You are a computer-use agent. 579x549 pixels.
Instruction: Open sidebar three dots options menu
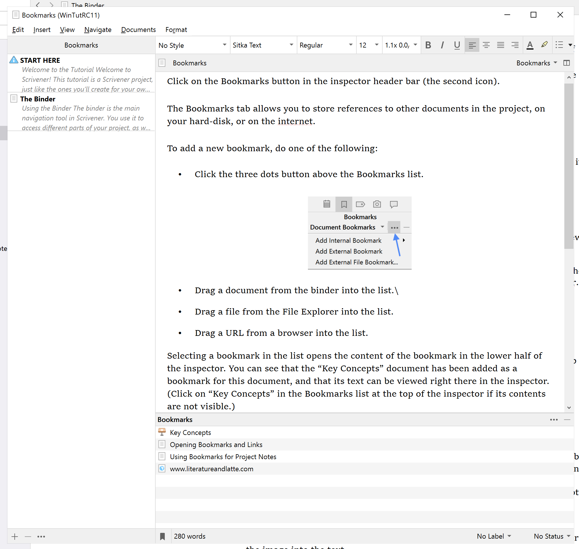[x=41, y=536]
